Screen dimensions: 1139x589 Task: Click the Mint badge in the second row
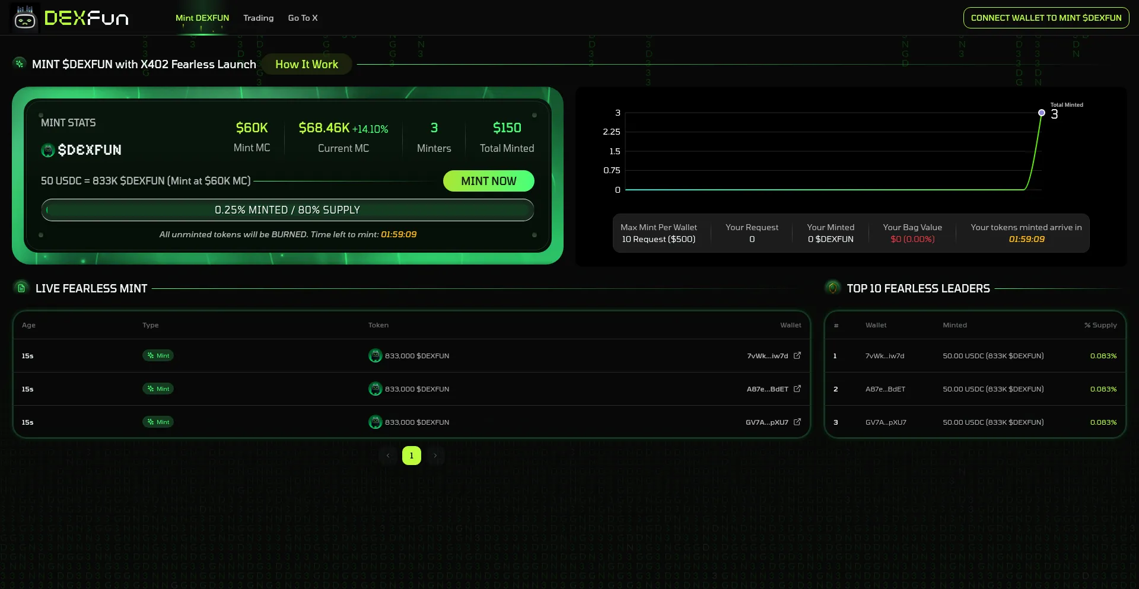pyautogui.click(x=158, y=389)
